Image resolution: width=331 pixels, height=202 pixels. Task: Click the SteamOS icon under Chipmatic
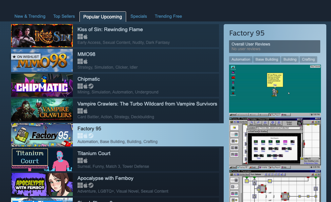(91, 86)
